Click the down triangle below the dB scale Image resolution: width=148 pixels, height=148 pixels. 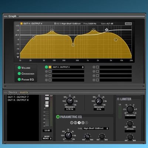(18, 57)
